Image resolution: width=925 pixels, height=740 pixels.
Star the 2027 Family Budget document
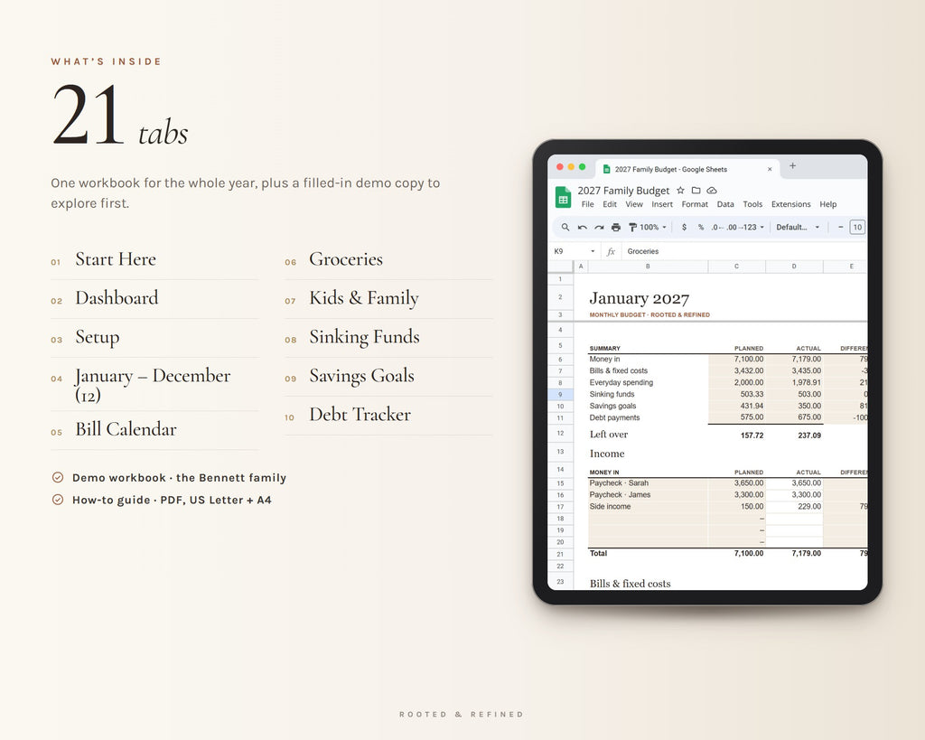point(680,191)
